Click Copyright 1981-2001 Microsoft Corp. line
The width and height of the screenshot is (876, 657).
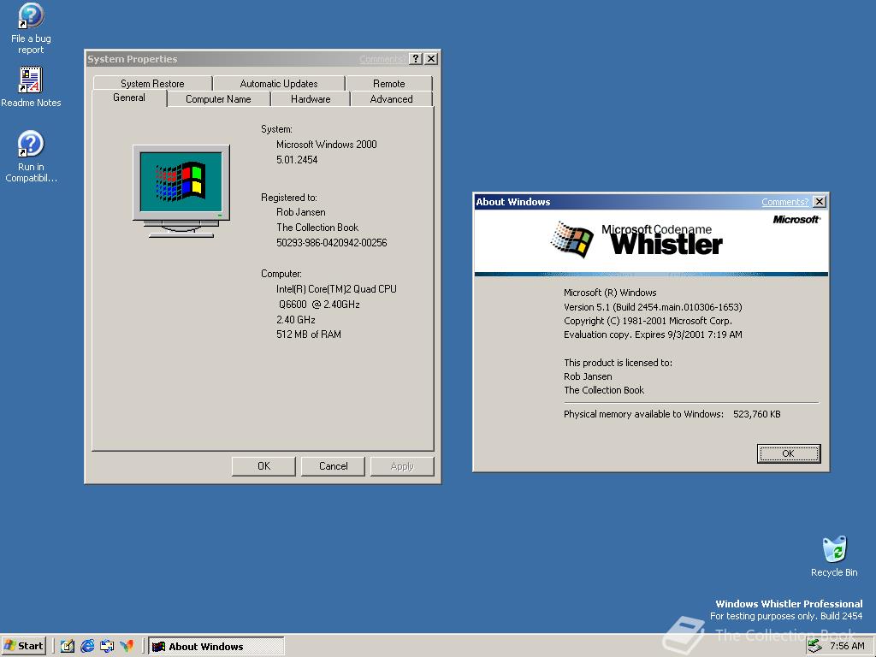pos(648,321)
